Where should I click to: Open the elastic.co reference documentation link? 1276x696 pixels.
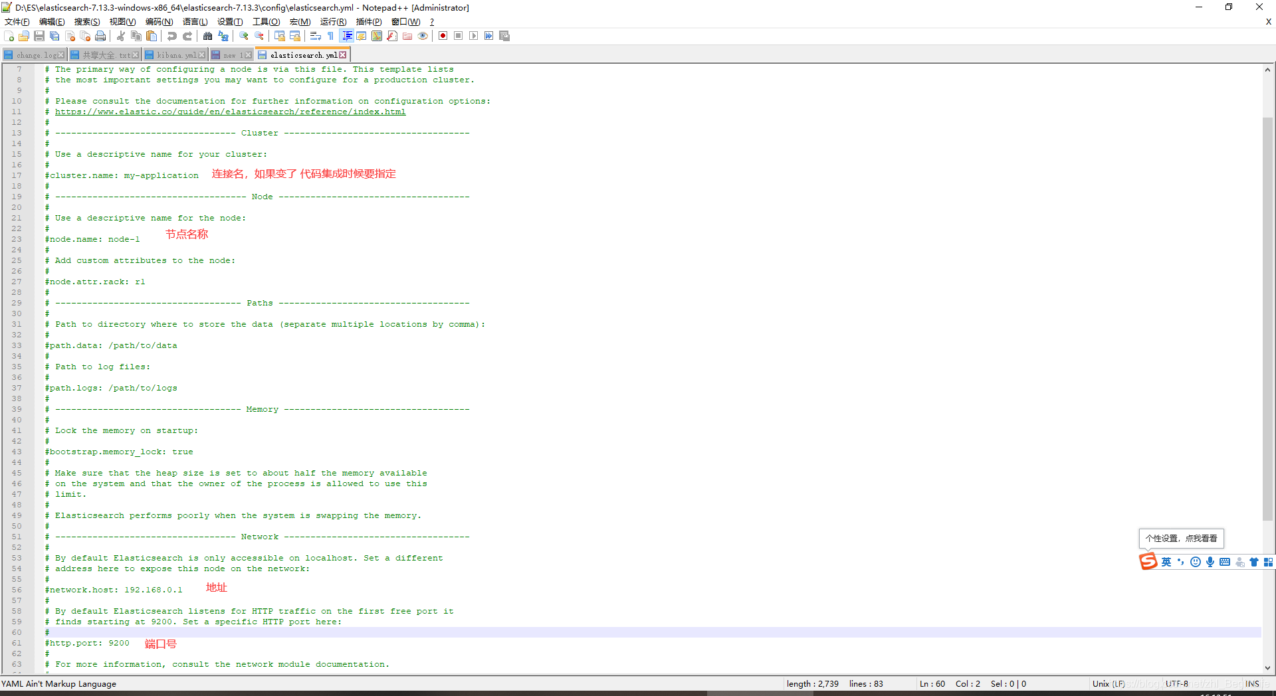click(230, 112)
